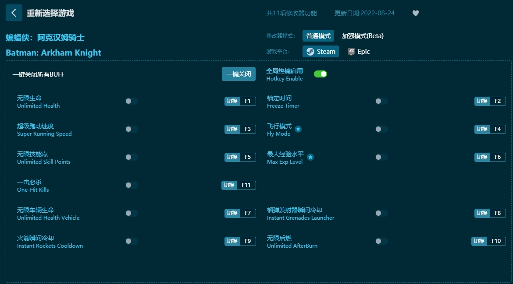Screen dimensions: 513x284
Task: Select the Epic platform
Action: (x=359, y=52)
